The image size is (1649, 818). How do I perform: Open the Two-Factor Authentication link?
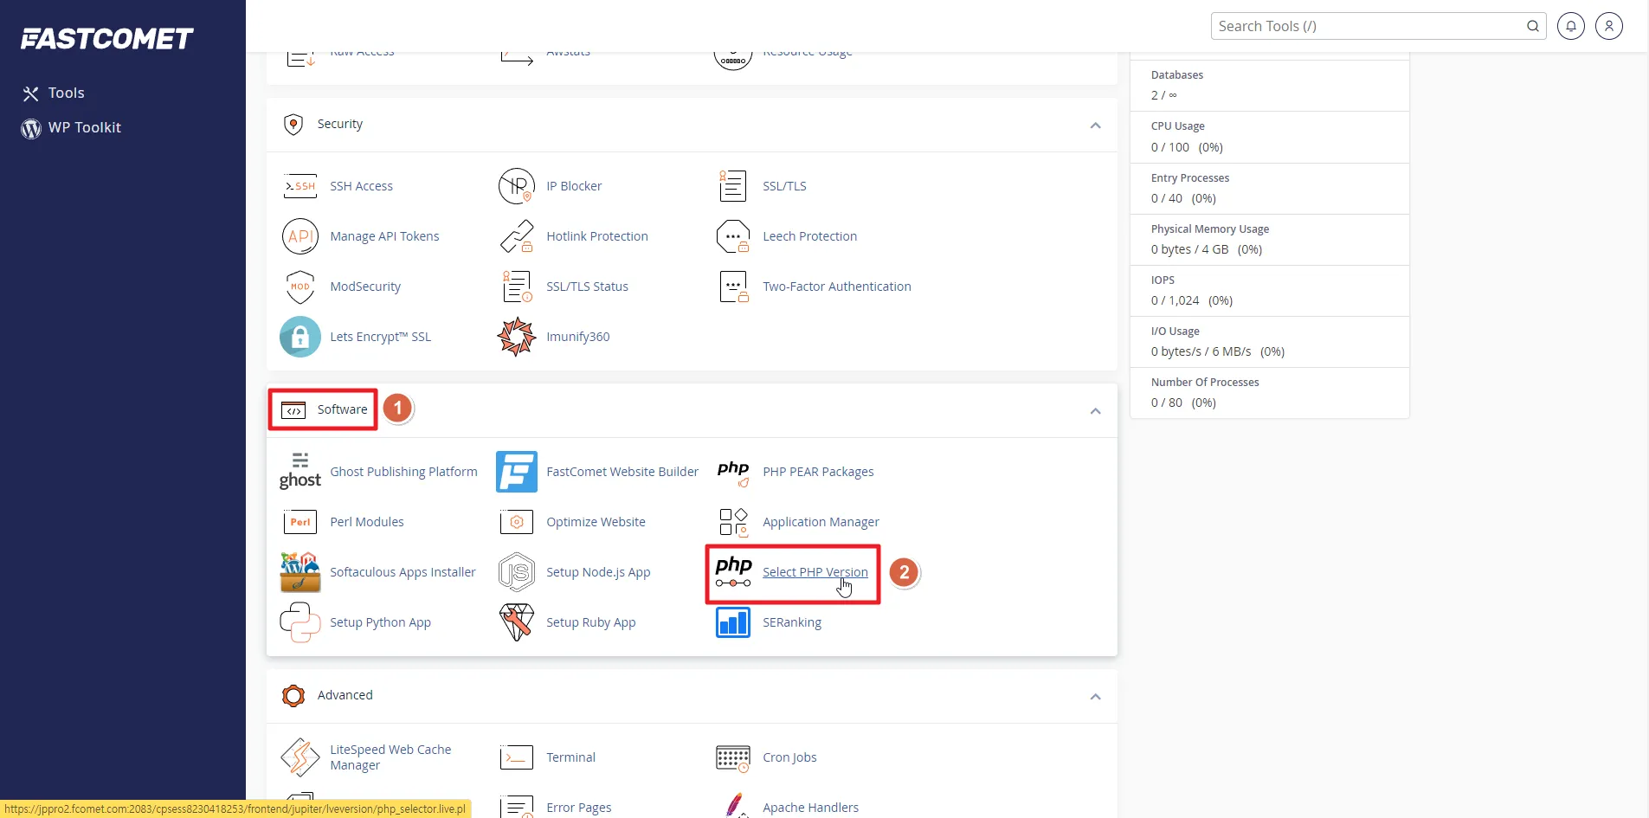coord(837,287)
